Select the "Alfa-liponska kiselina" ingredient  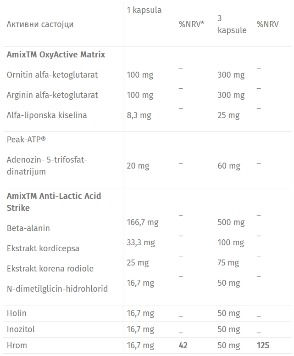point(47,115)
